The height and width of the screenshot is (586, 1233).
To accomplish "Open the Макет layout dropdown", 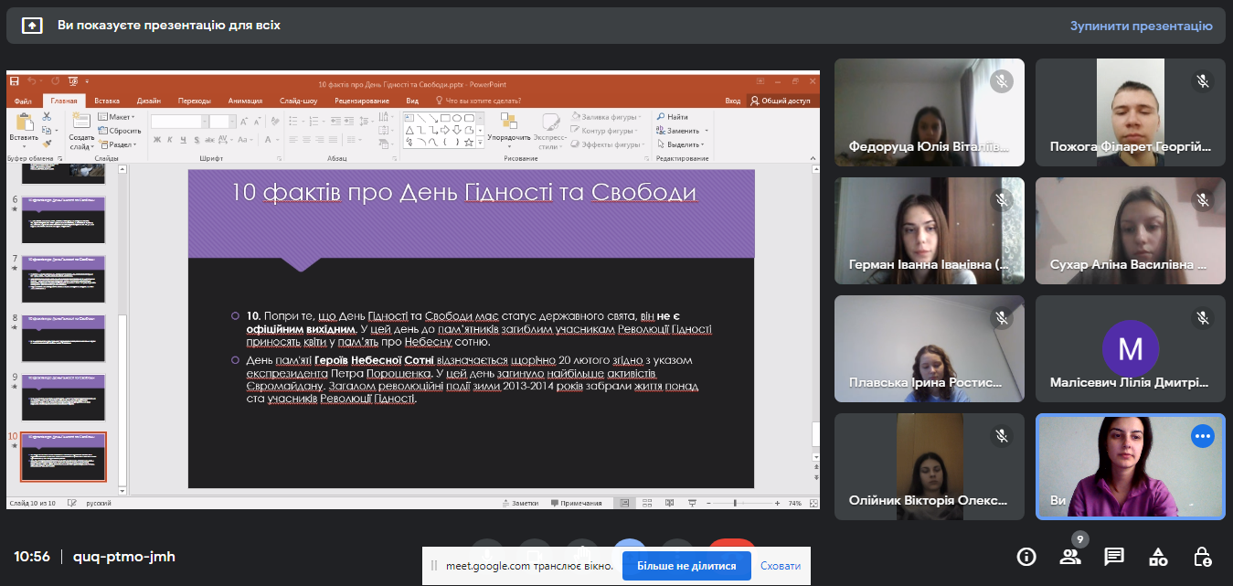I will tap(117, 117).
